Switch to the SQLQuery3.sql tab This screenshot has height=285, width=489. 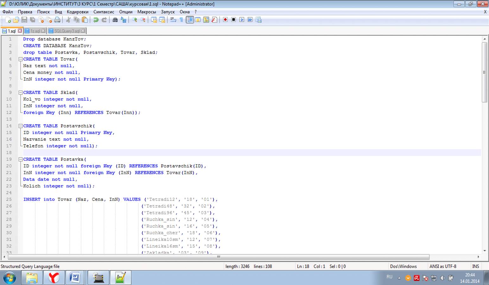pos(67,31)
